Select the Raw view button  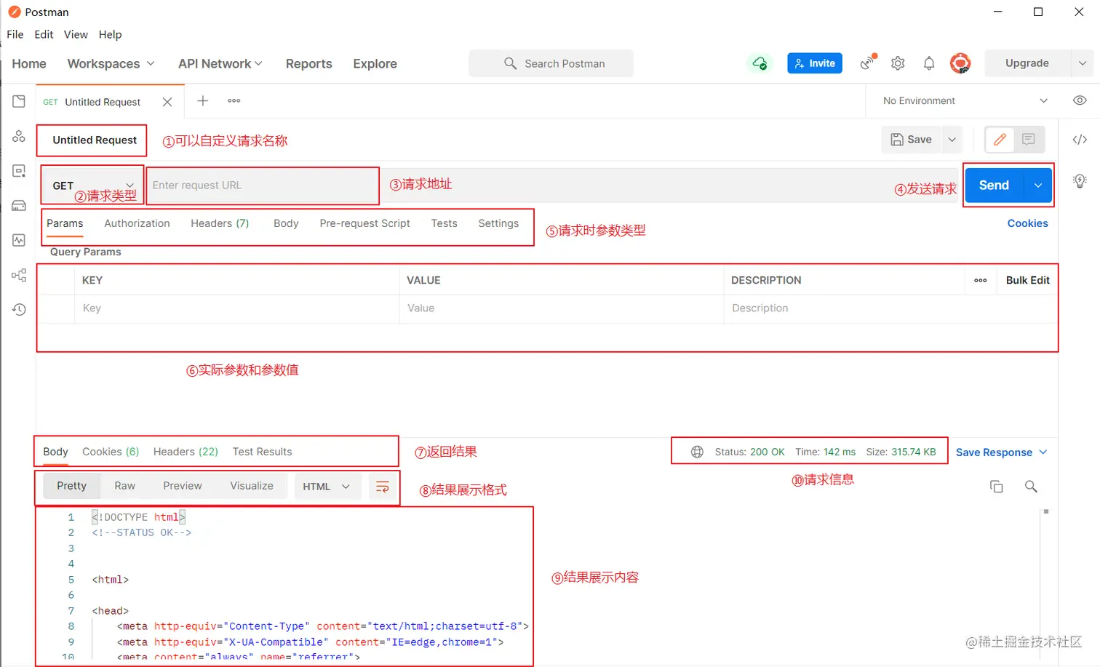(124, 486)
